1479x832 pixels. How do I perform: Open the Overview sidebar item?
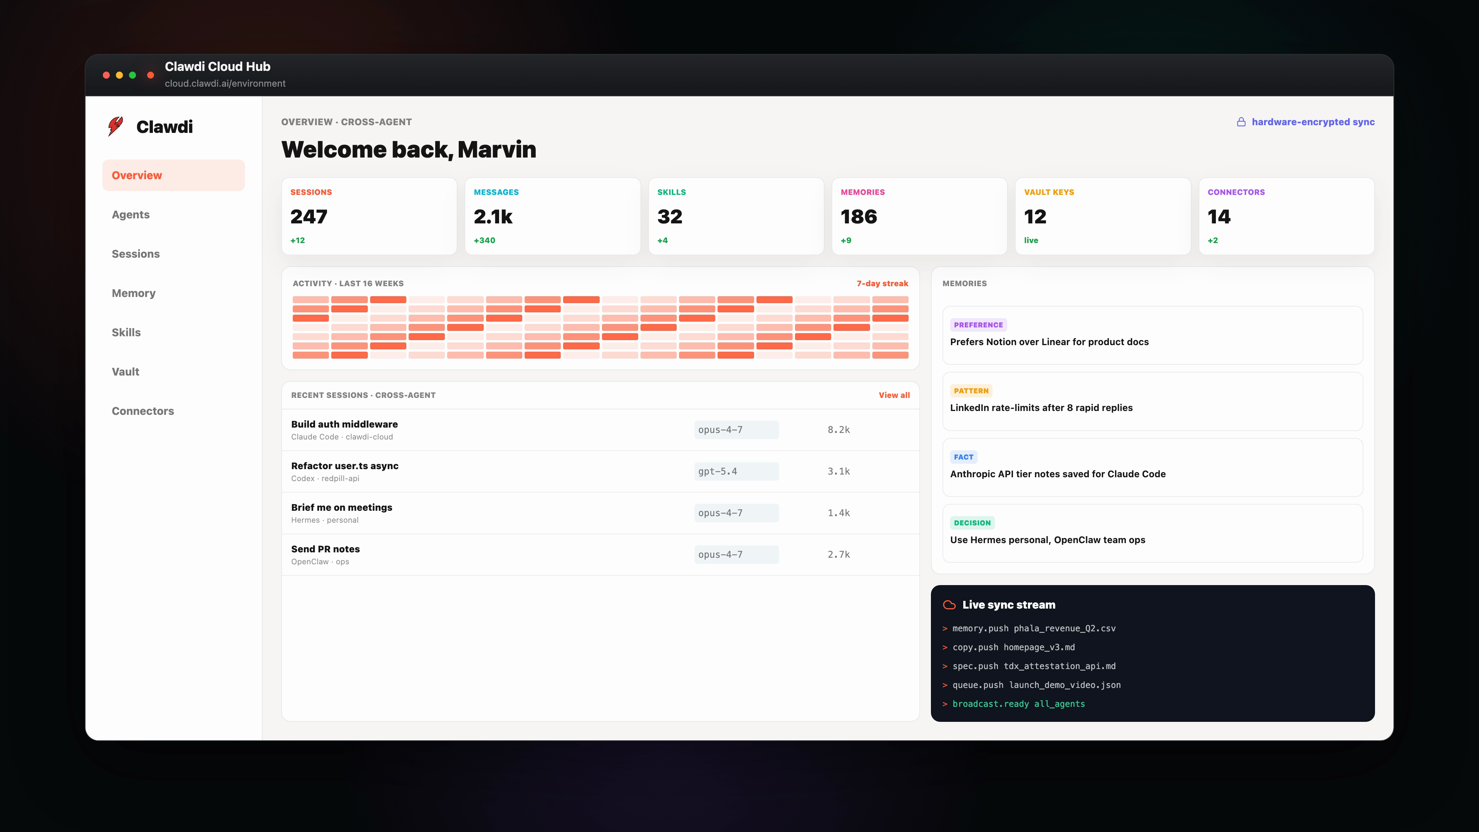click(x=173, y=175)
